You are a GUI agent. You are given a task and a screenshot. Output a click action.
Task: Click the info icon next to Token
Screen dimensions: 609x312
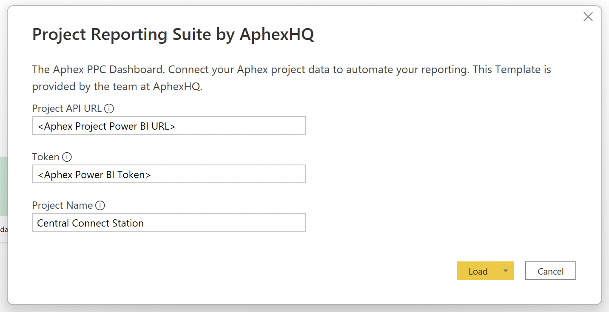coord(67,157)
